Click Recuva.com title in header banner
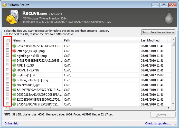The image size is (179, 128). click(x=34, y=13)
